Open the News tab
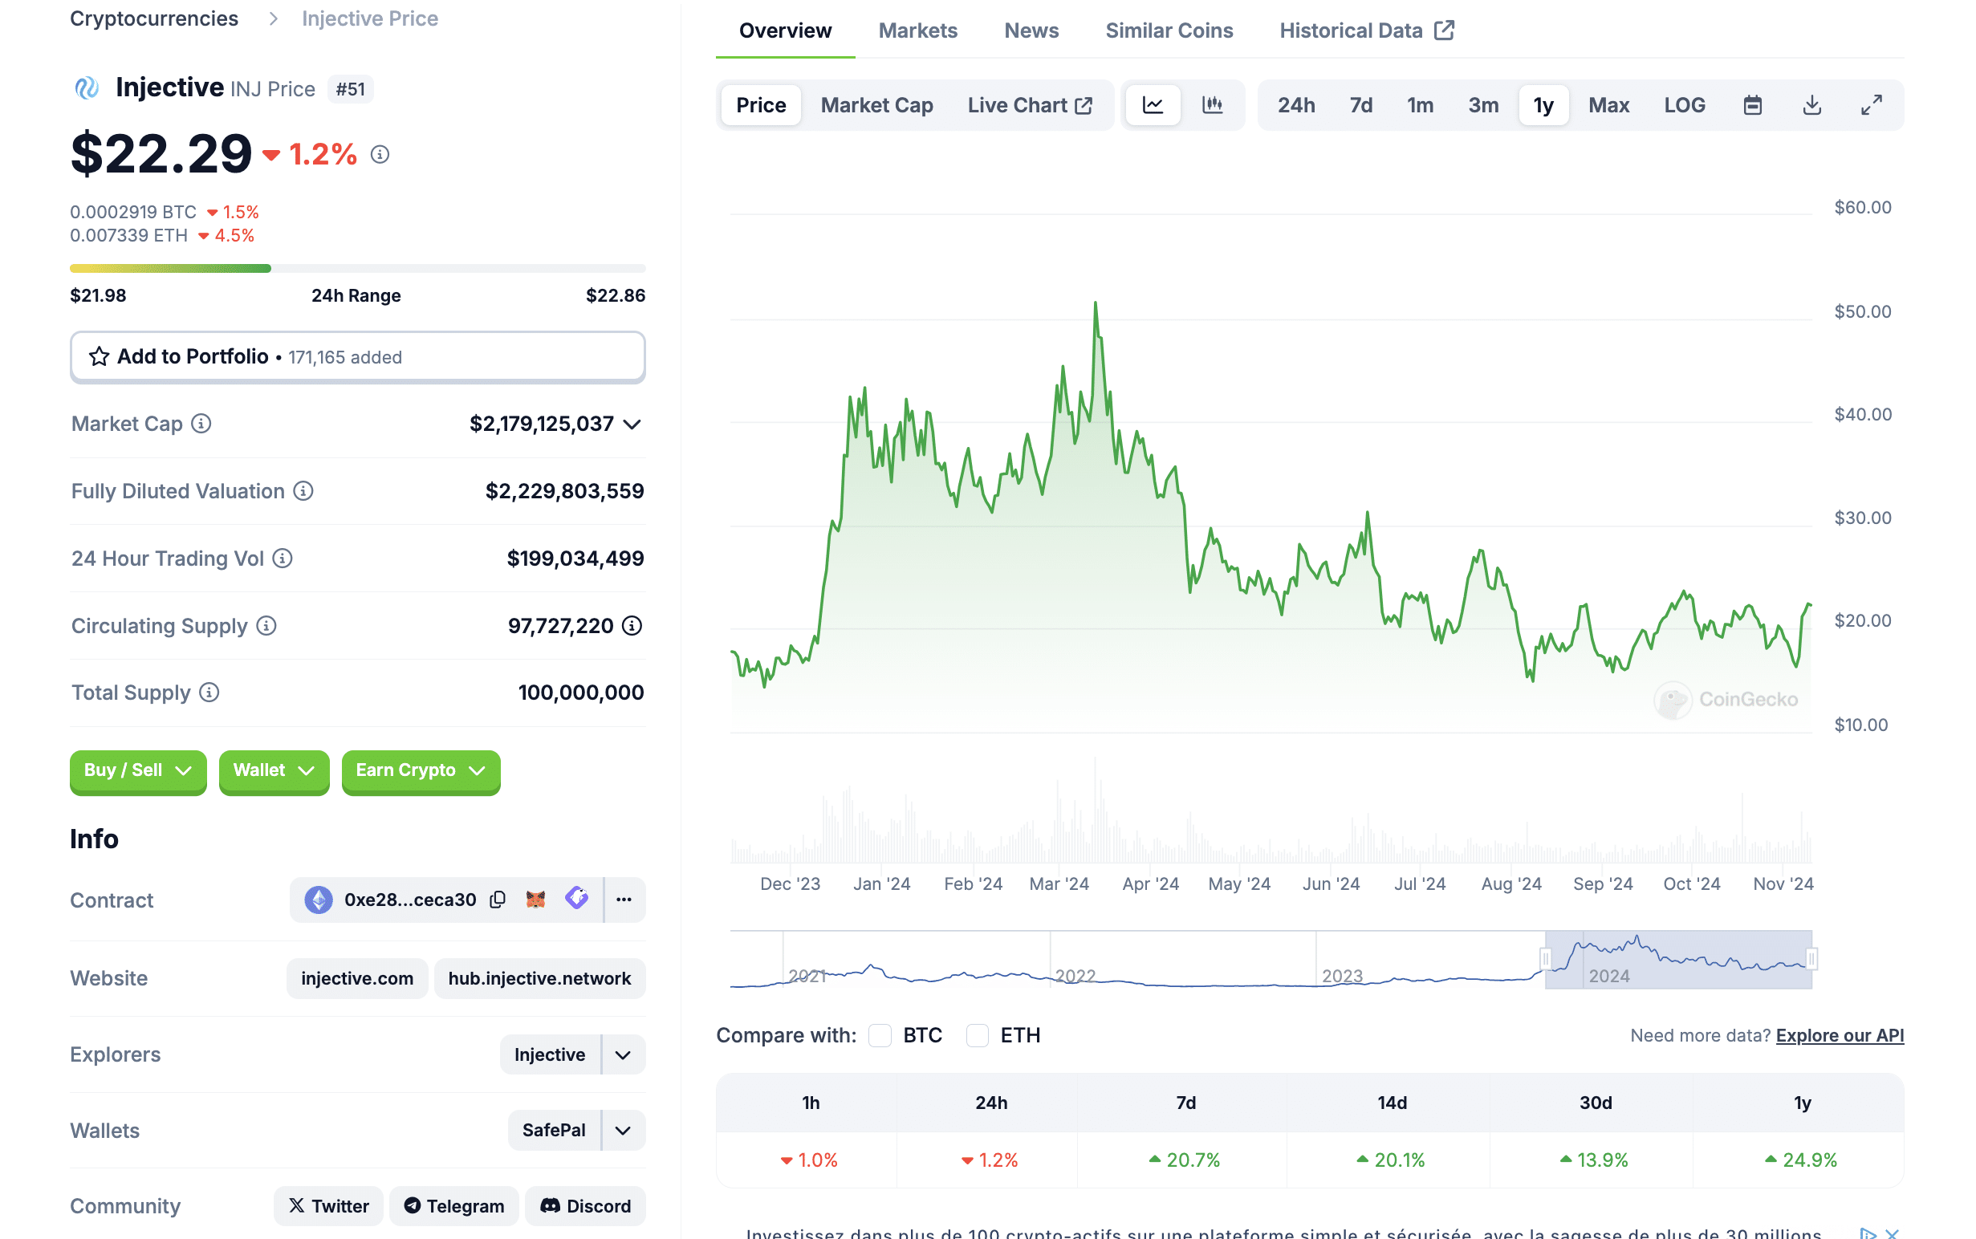The image size is (1976, 1239). pyautogui.click(x=1032, y=30)
